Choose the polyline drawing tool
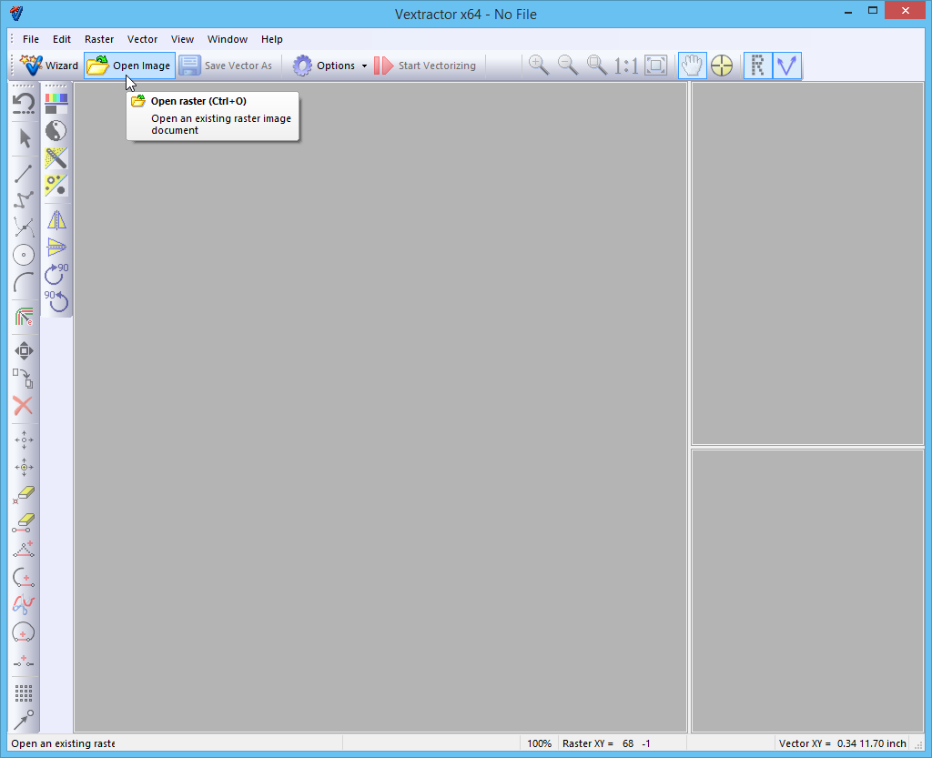Screen dimensions: 932x758 click(x=25, y=199)
